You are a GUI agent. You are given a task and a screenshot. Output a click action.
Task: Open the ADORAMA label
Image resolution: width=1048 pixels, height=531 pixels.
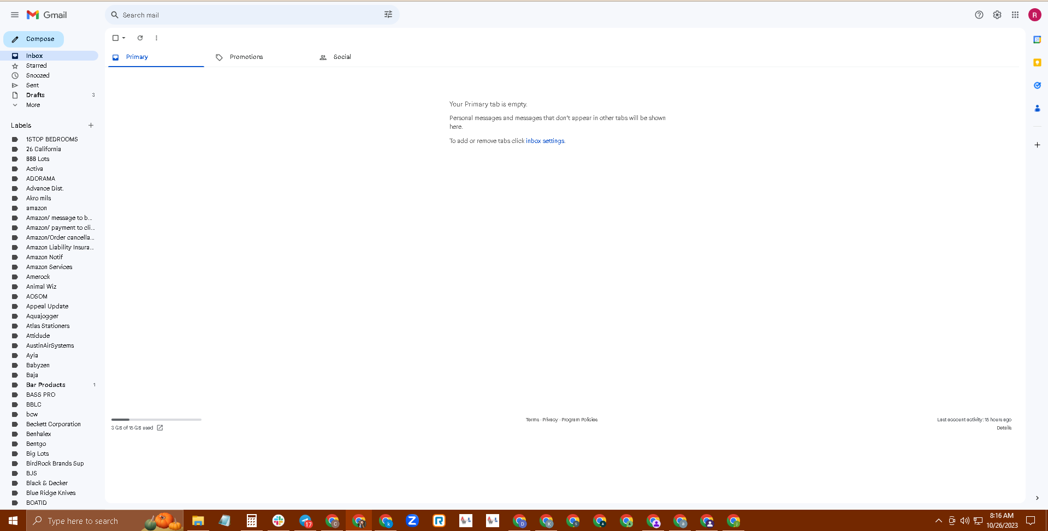[40, 178]
